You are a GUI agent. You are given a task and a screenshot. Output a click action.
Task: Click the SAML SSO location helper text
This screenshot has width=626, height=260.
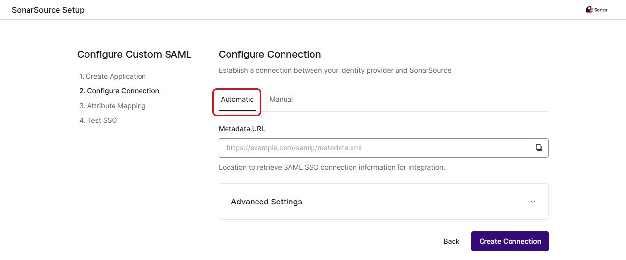[x=332, y=167]
